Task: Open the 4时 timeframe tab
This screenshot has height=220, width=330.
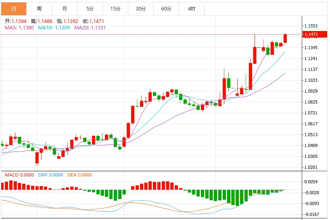Action: click(x=192, y=9)
